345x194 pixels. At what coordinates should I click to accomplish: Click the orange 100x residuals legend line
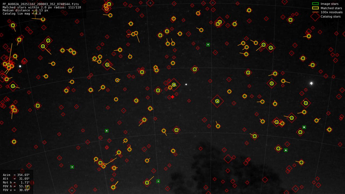[315, 12]
